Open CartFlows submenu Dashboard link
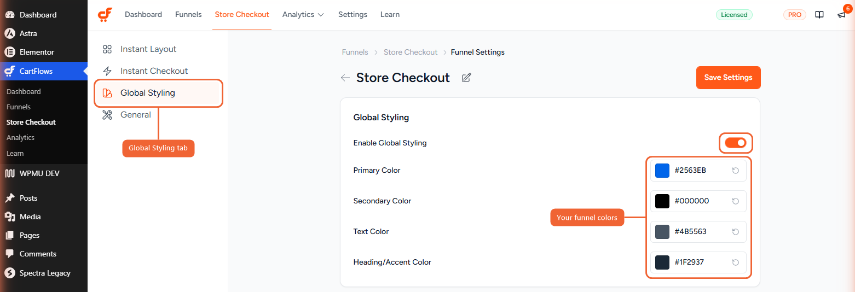 (24, 92)
